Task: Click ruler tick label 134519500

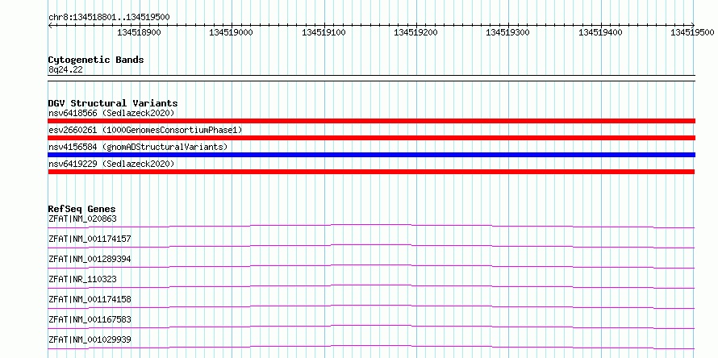Action: pos(692,32)
